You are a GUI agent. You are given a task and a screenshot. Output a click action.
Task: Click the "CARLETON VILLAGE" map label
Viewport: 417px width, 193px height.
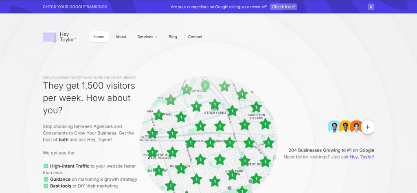click(x=257, y=117)
